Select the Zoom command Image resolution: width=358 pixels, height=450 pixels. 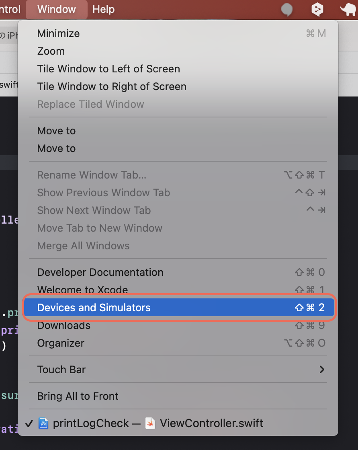(x=51, y=51)
